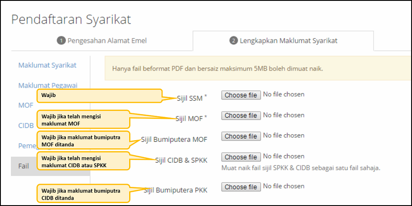Screen dimensions: 412x206
Task: Click the Sijil MOF field label
Action: coord(189,118)
